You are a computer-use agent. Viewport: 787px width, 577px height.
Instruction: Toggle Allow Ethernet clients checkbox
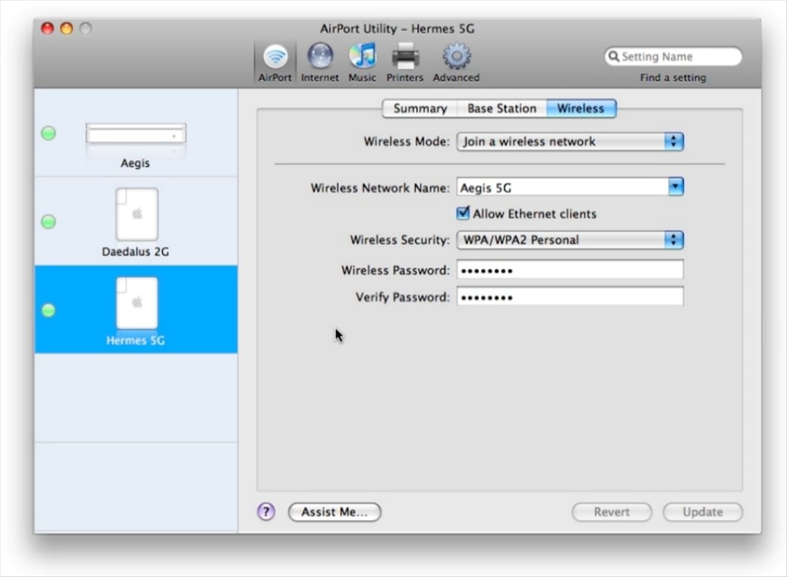tap(463, 213)
